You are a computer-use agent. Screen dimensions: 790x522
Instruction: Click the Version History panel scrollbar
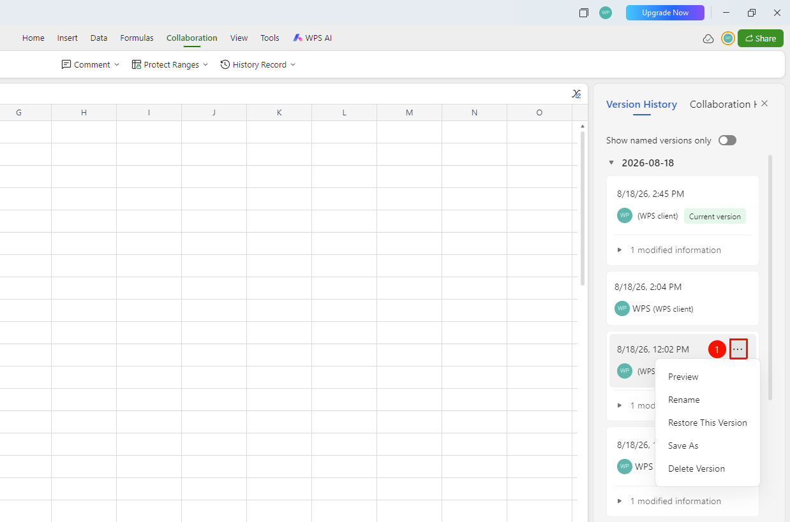click(770, 277)
